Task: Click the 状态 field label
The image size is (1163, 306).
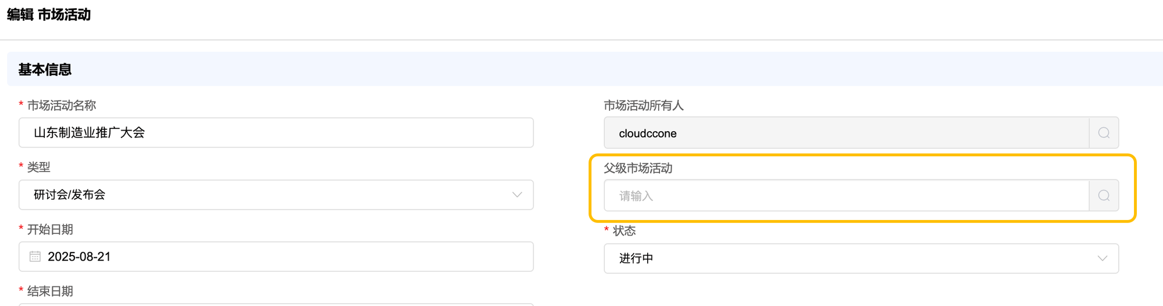Action: (624, 231)
